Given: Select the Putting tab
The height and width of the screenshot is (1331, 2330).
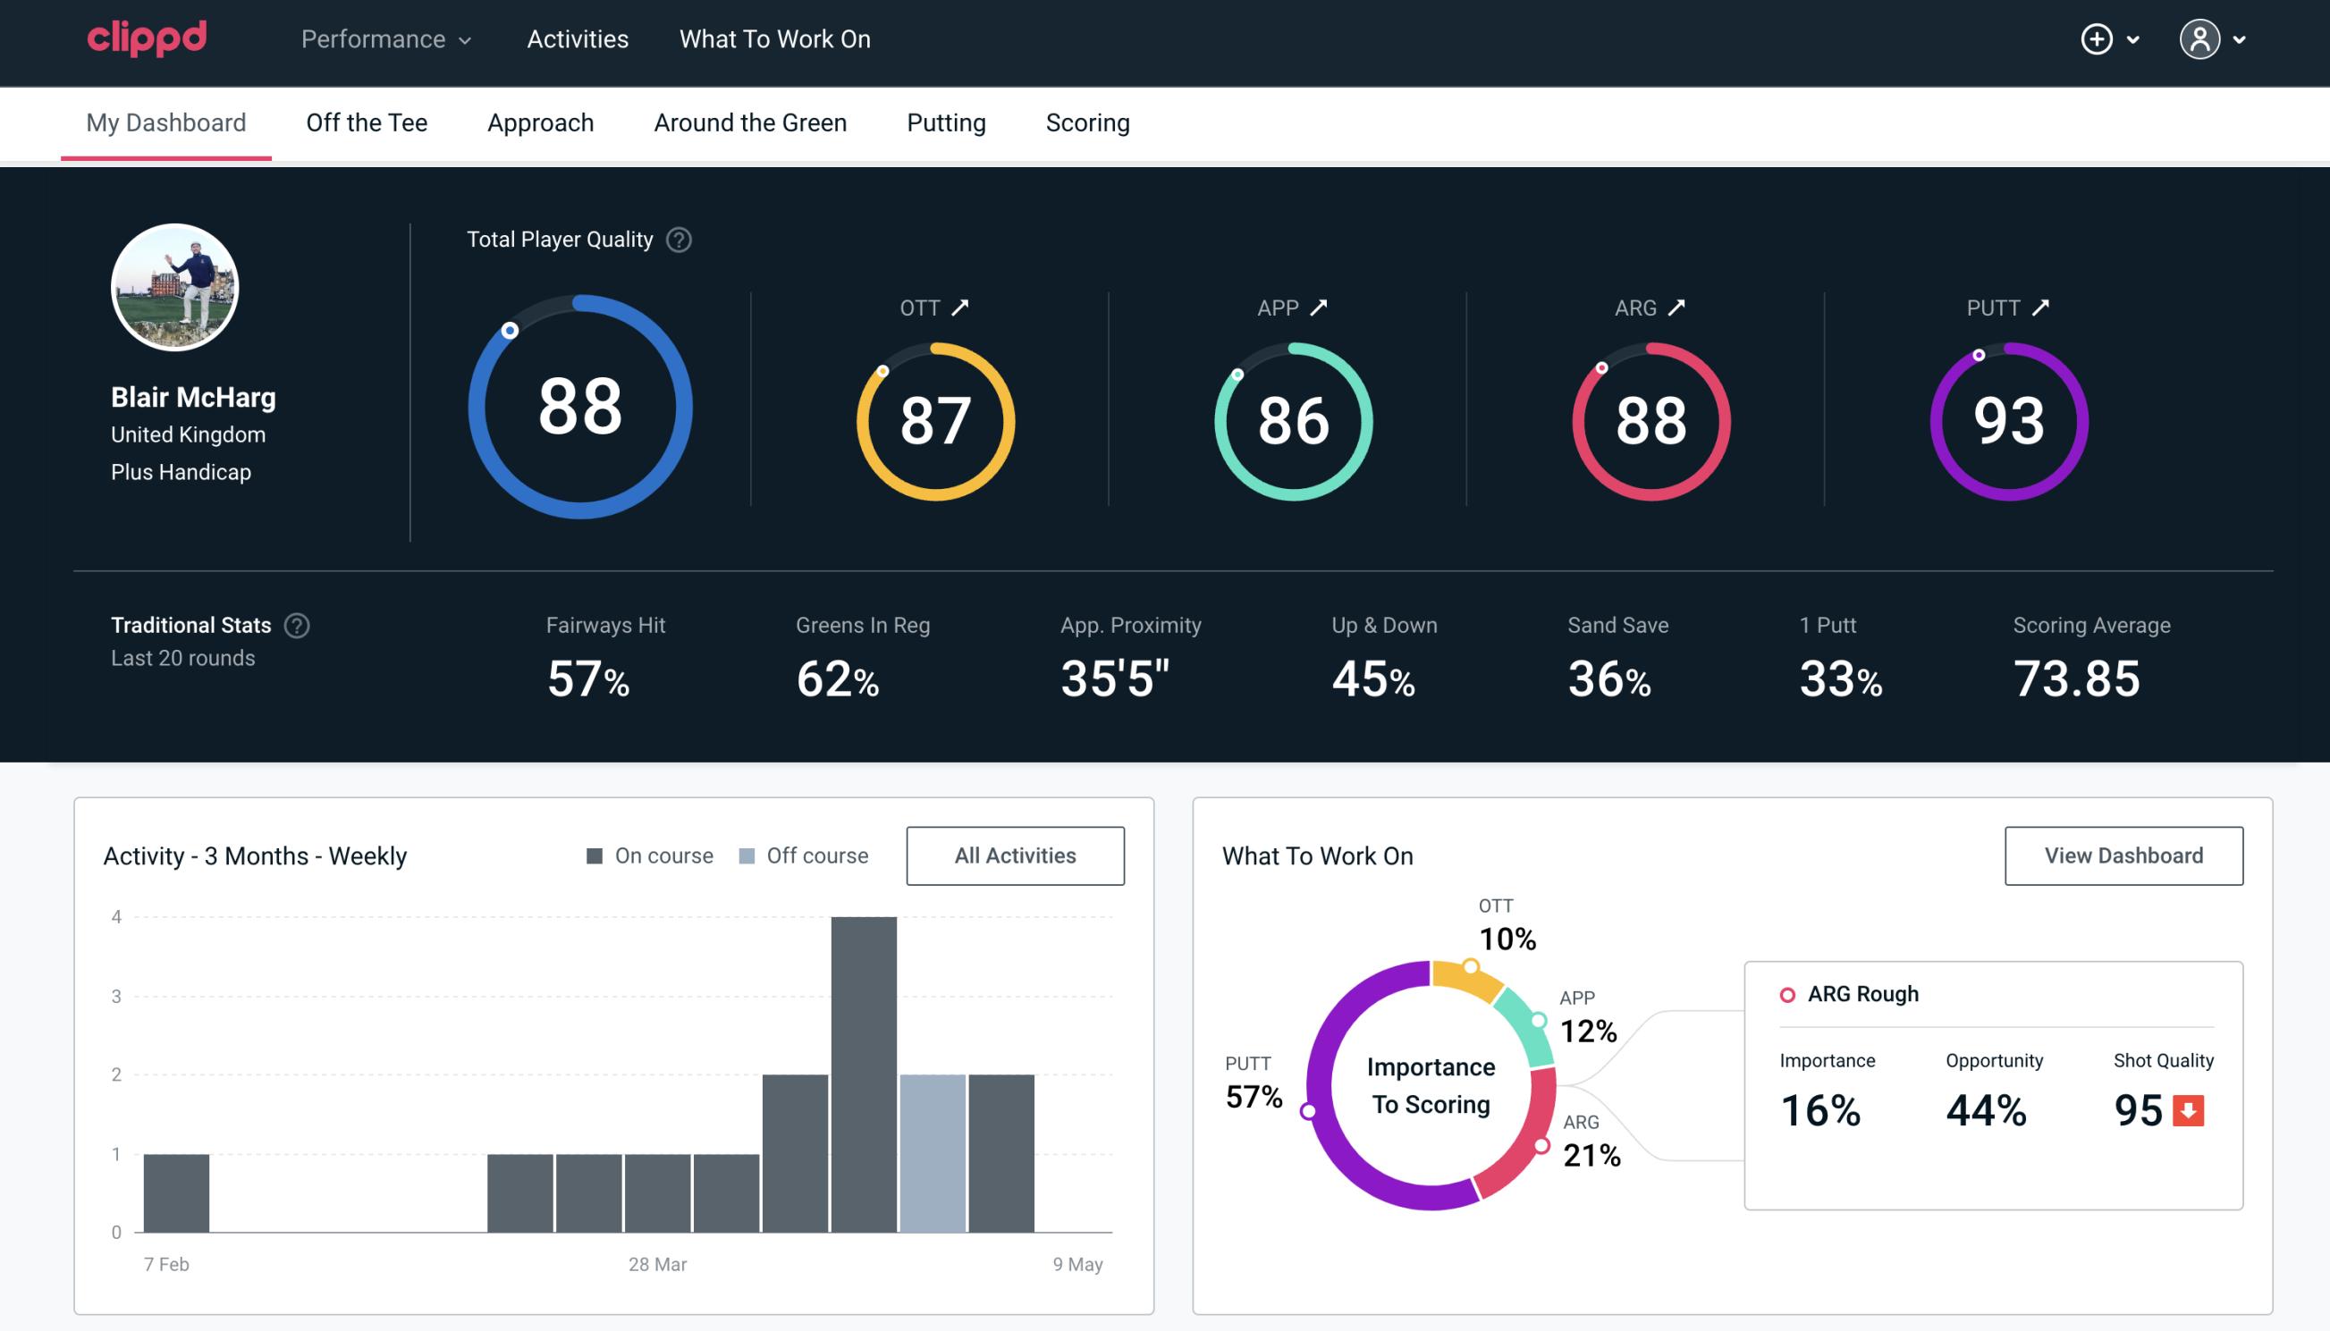Looking at the screenshot, I should click(946, 122).
